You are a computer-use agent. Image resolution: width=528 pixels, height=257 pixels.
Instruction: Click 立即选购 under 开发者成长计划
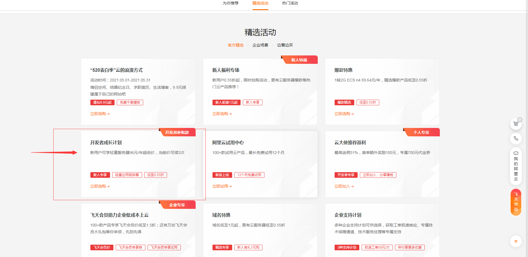(100, 186)
